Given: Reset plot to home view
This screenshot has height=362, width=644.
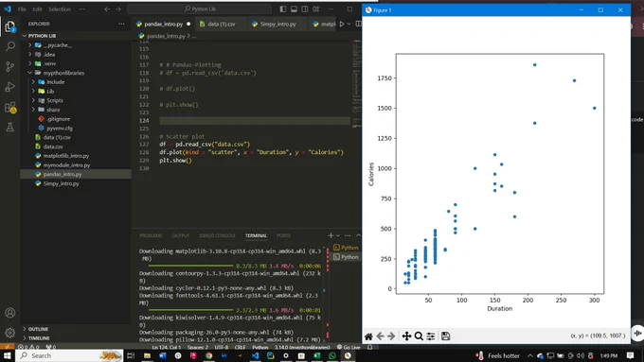Looking at the screenshot, I should [x=368, y=336].
